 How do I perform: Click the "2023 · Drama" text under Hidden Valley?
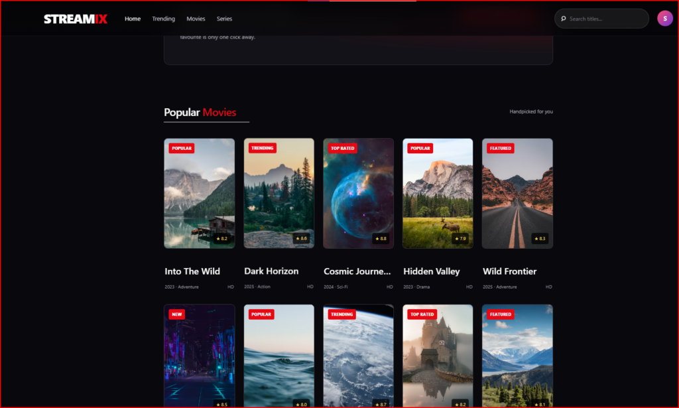416,287
